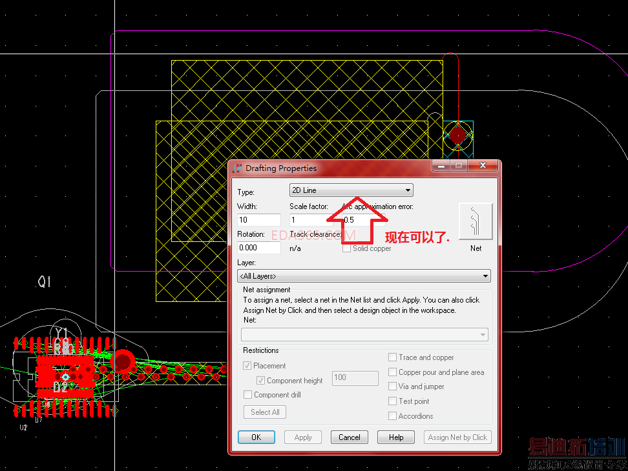Click the Cancel button
This screenshot has width=628, height=471.
pyautogui.click(x=350, y=437)
